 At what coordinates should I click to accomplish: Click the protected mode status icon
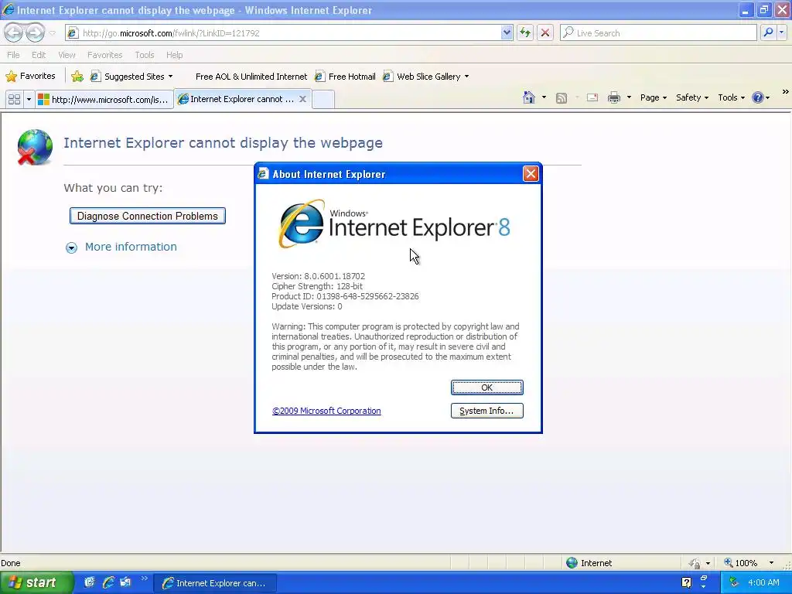coord(695,563)
